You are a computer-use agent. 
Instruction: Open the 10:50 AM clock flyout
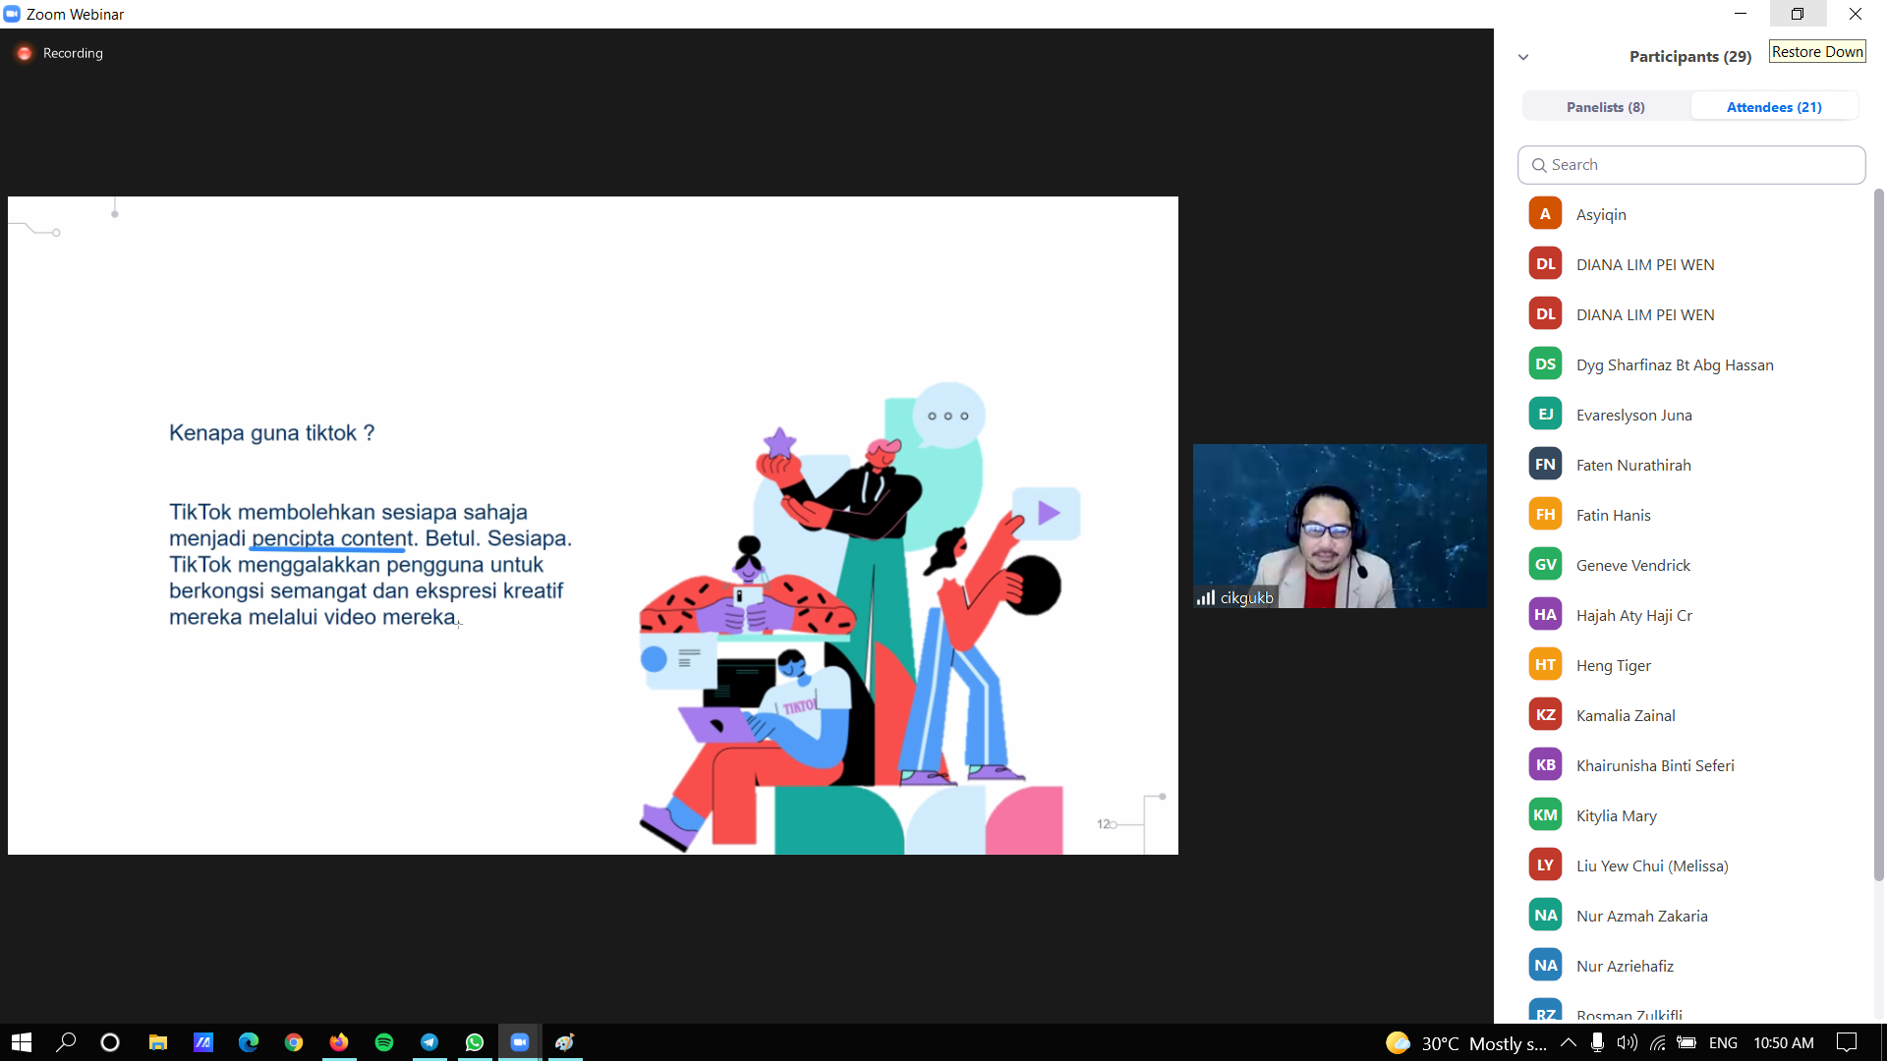pos(1784,1042)
